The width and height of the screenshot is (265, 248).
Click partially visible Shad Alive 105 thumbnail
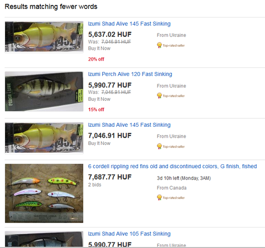pyautogui.click(x=44, y=239)
